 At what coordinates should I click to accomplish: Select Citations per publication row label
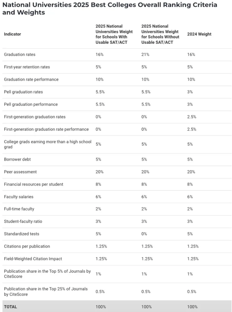click(27, 246)
